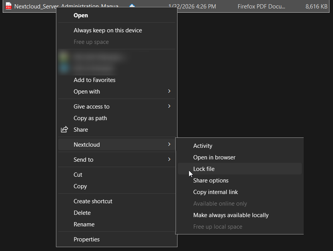Click the Share menu entry
333x251 pixels.
tap(117, 130)
